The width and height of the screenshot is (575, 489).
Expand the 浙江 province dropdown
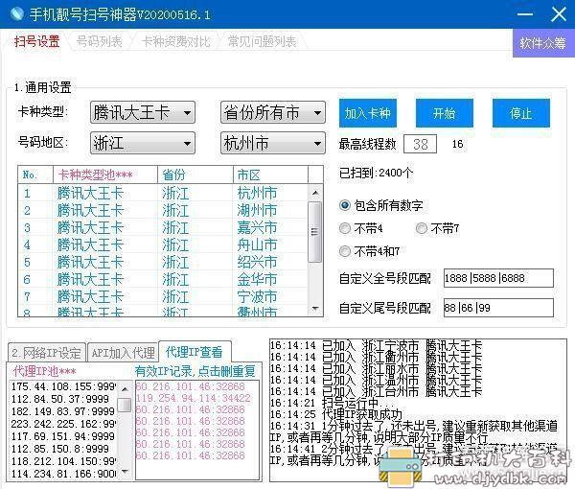click(143, 143)
